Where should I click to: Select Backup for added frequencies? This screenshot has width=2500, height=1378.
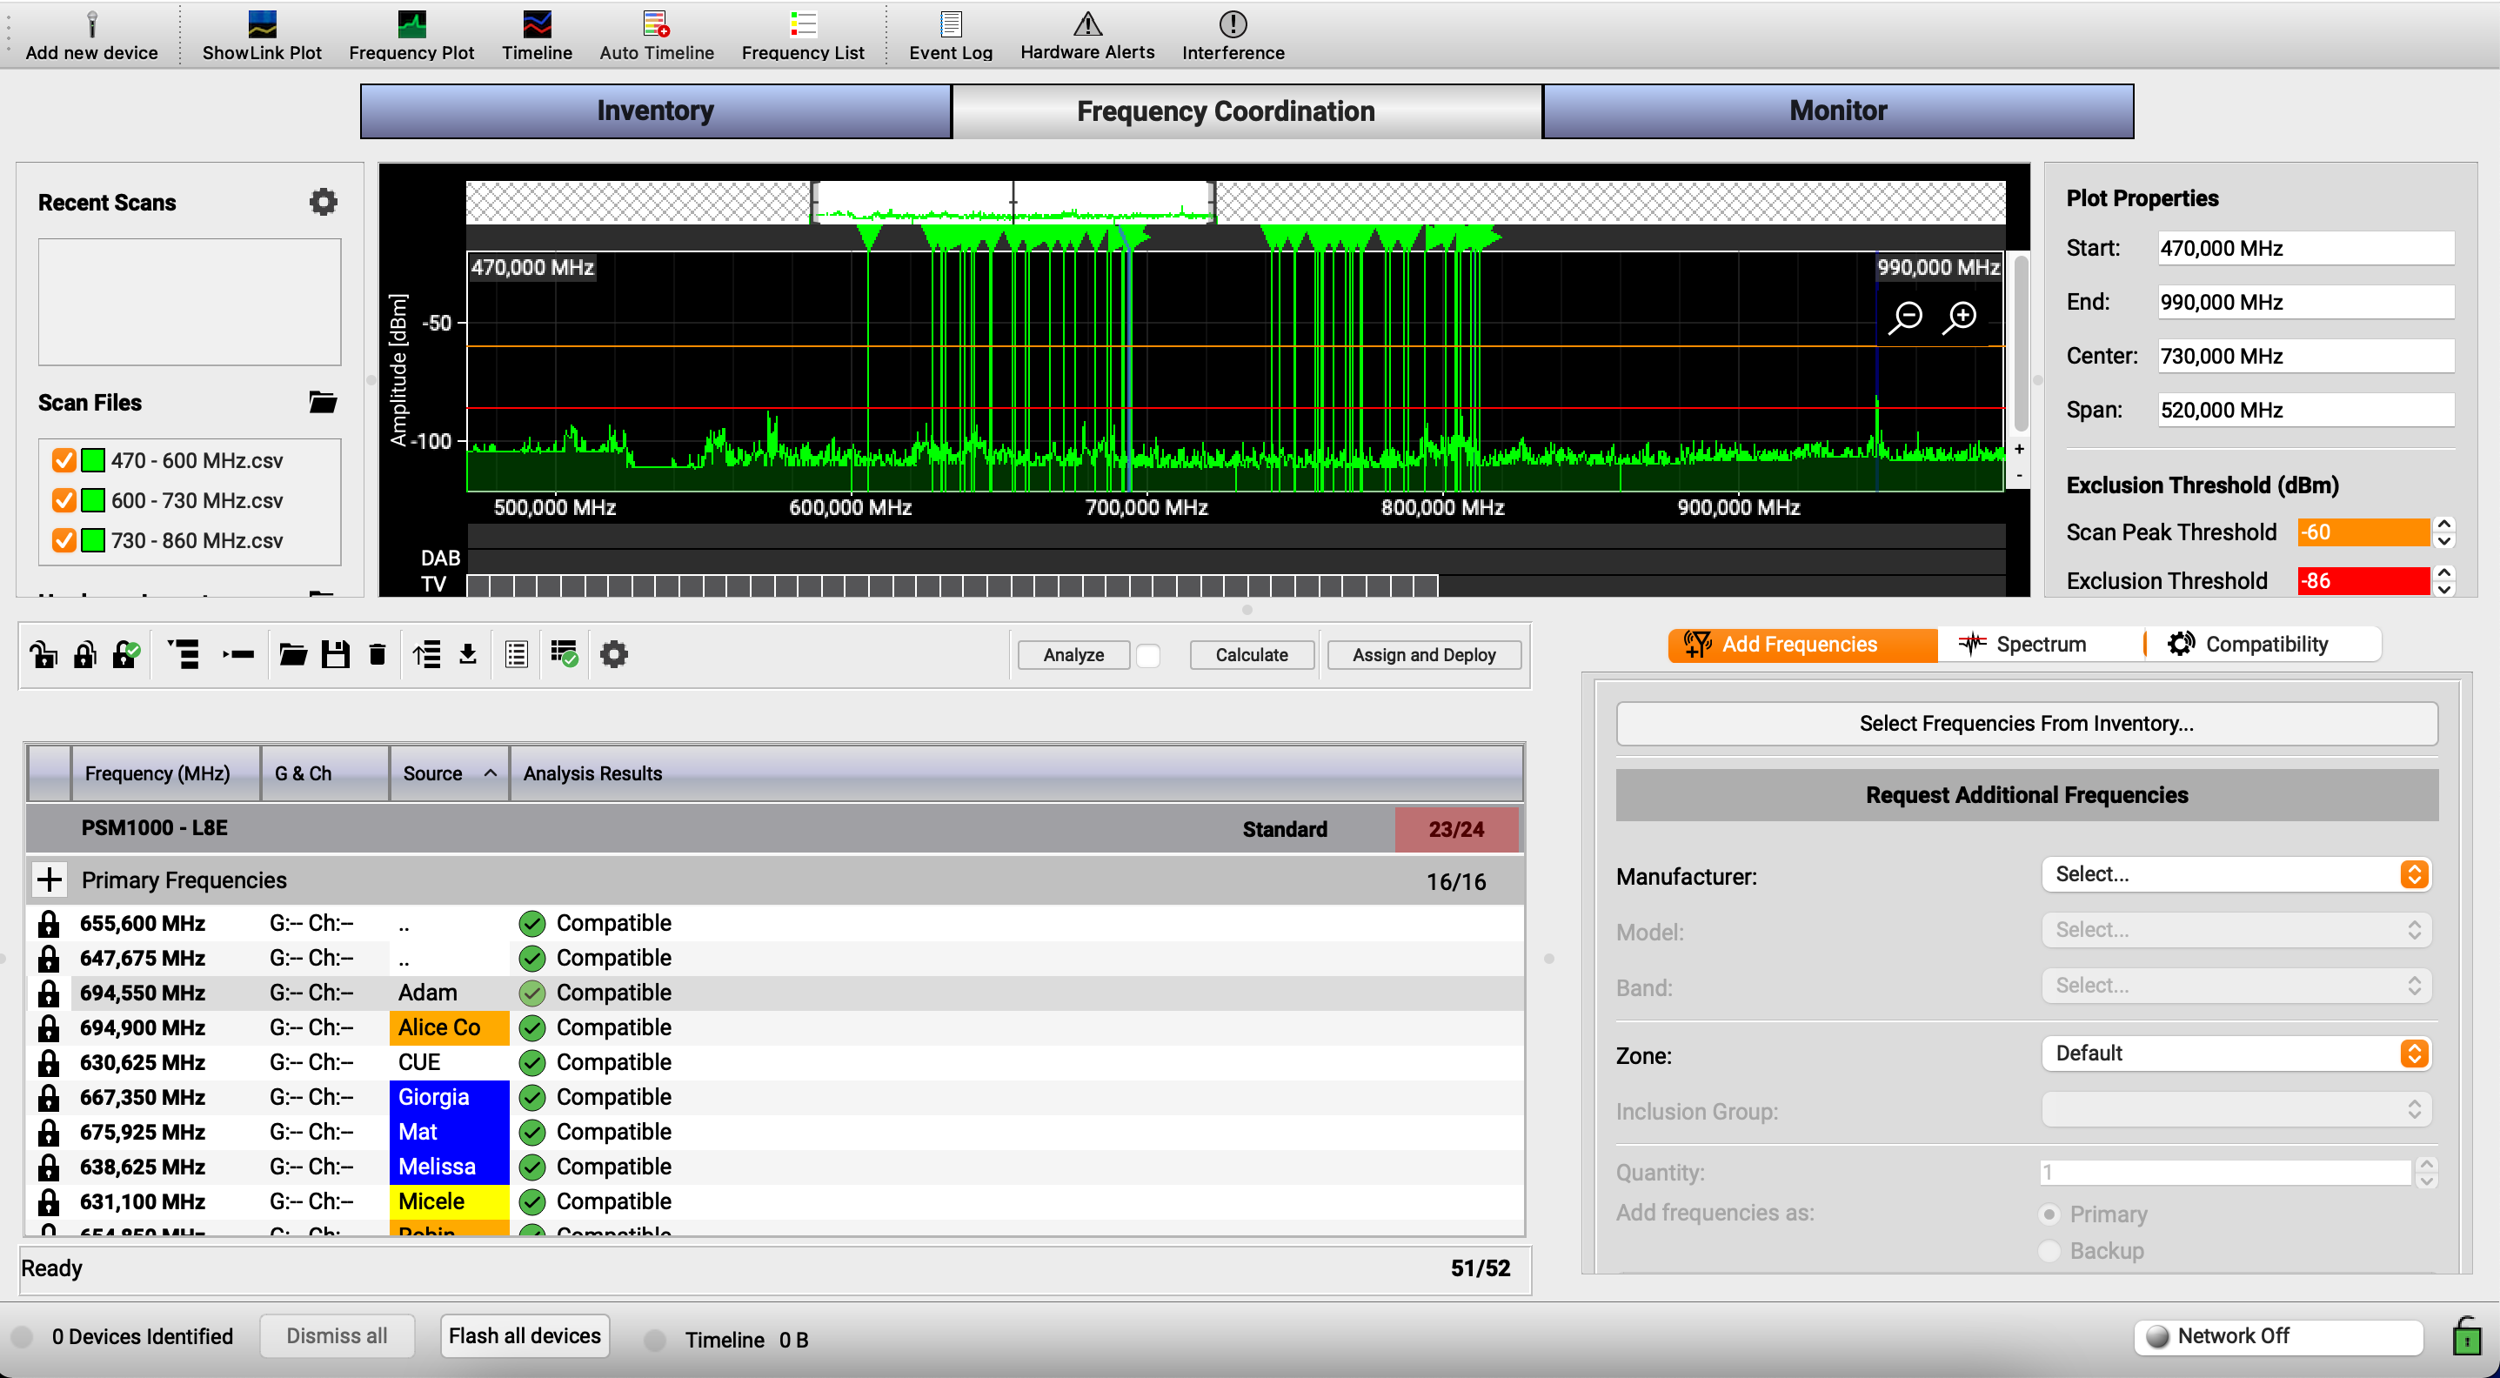pyautogui.click(x=2049, y=1251)
